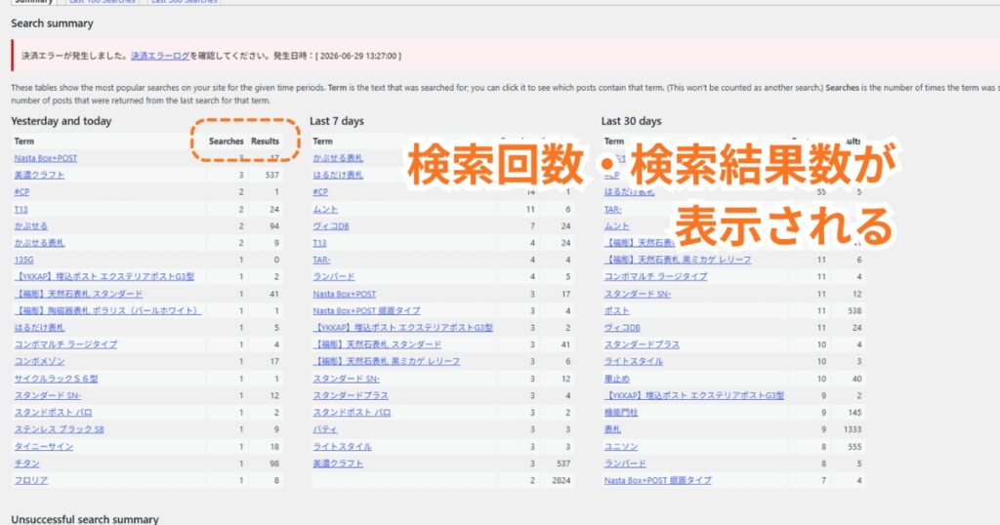Click 美濃クラフト in Yesterday and today table
This screenshot has height=525, width=1000.
[x=39, y=176]
